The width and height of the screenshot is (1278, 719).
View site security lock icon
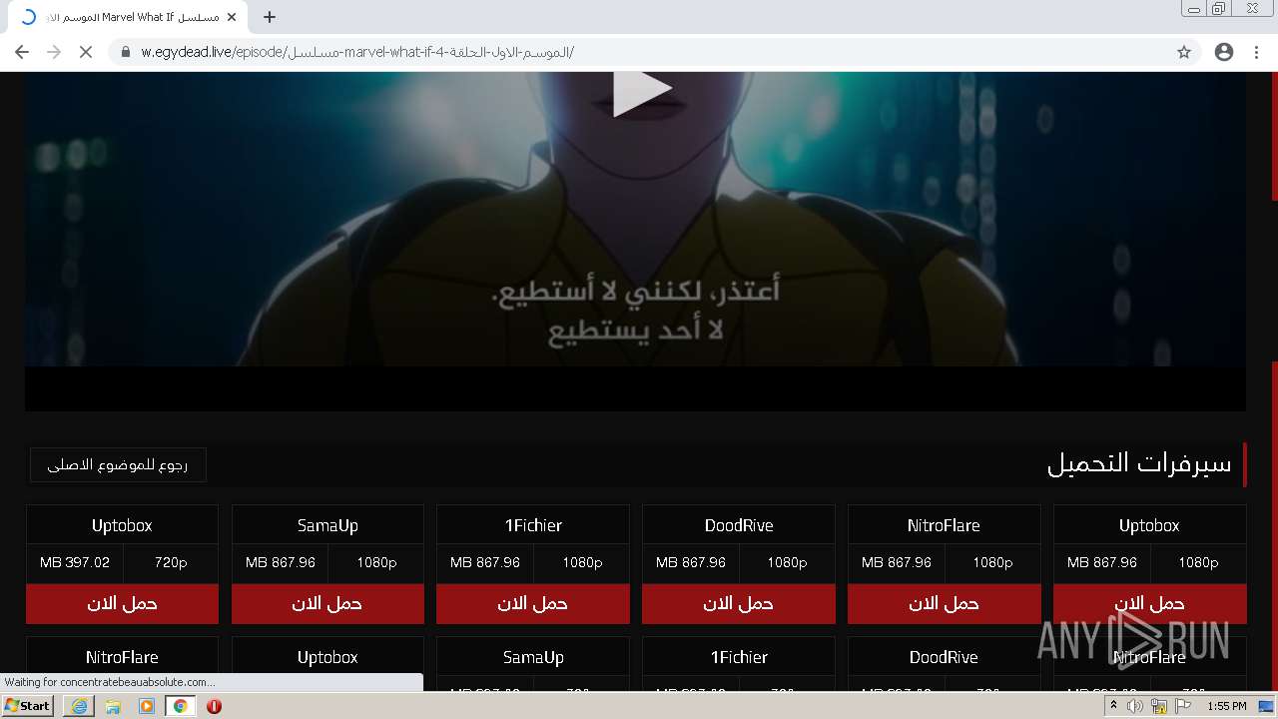coord(126,52)
